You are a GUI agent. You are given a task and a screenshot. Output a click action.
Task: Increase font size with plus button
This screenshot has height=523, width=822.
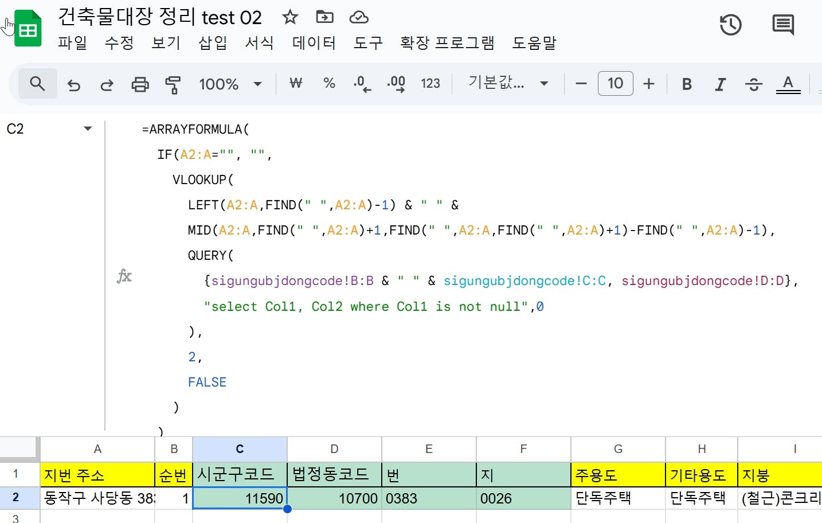(x=649, y=84)
